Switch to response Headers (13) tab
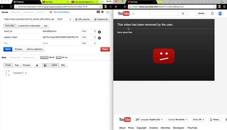Screen dimensions: 227x130 point(28,57)
